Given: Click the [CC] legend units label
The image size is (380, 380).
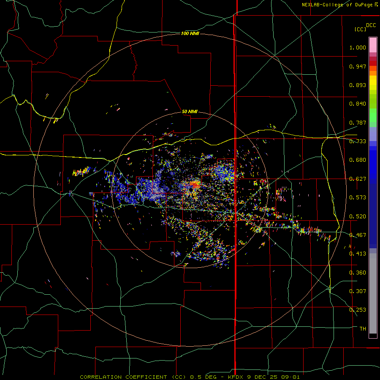Looking at the screenshot, I should [360, 30].
